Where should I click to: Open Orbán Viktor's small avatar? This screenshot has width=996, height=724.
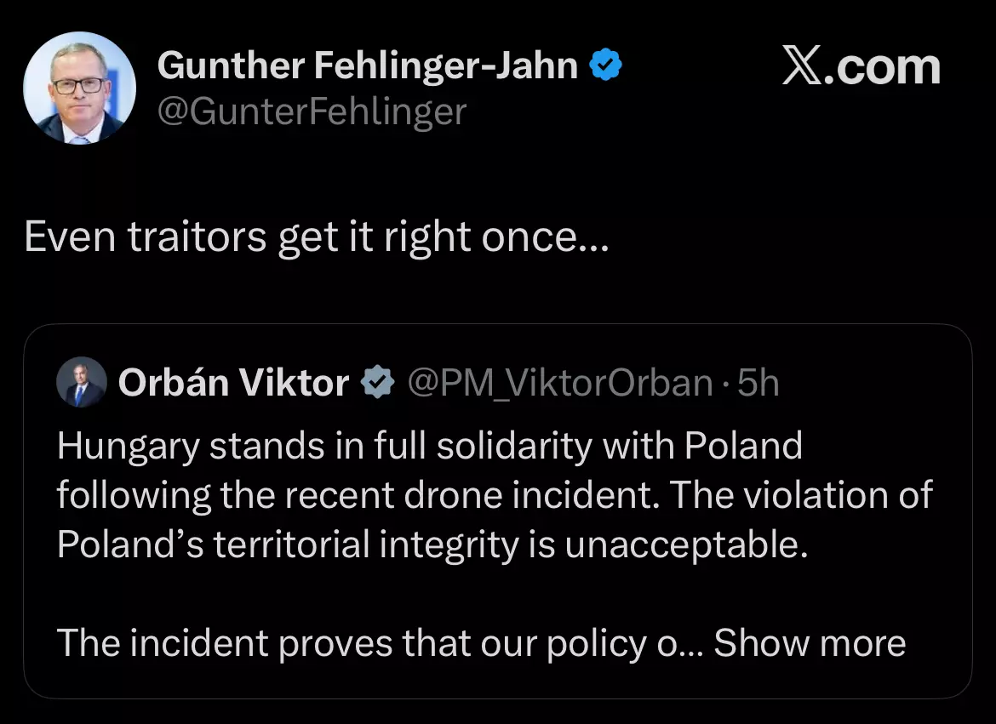[82, 382]
